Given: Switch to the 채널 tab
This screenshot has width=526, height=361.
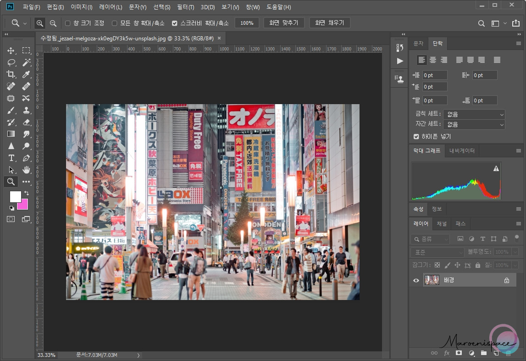Looking at the screenshot, I should click(442, 223).
